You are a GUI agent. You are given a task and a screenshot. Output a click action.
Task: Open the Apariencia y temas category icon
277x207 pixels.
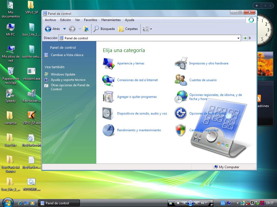coord(108,63)
